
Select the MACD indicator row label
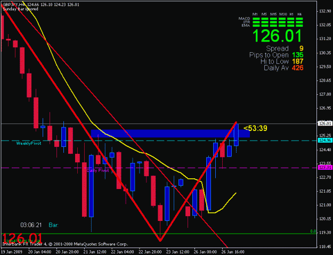point(244,19)
